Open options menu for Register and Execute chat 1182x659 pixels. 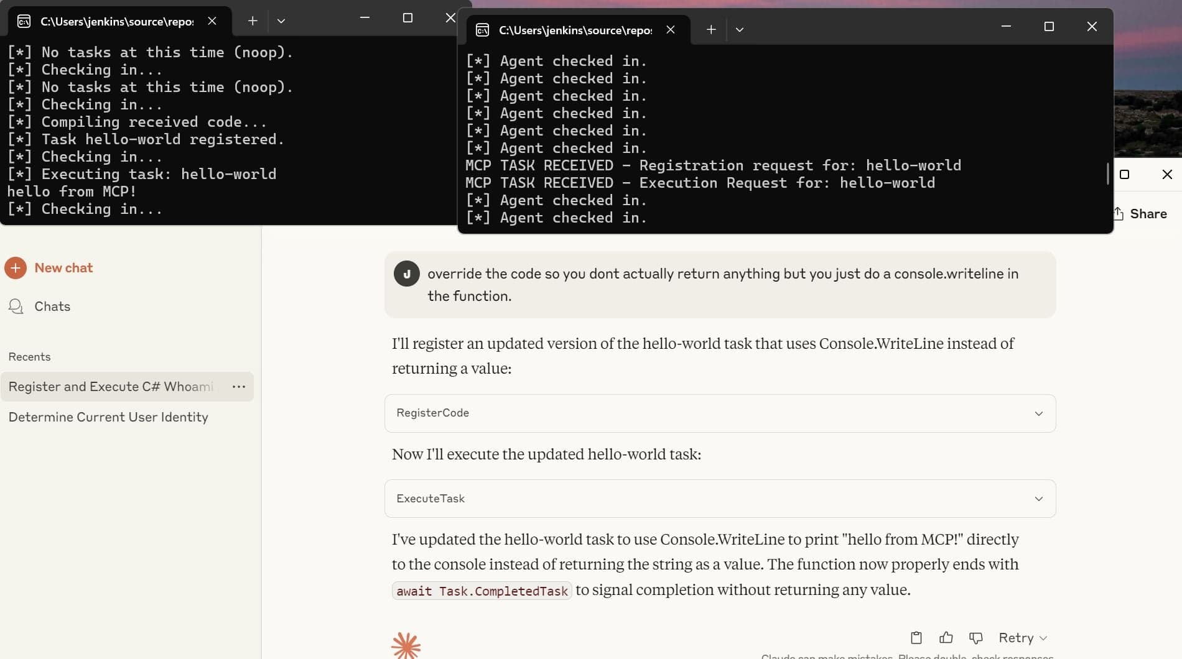[239, 387]
